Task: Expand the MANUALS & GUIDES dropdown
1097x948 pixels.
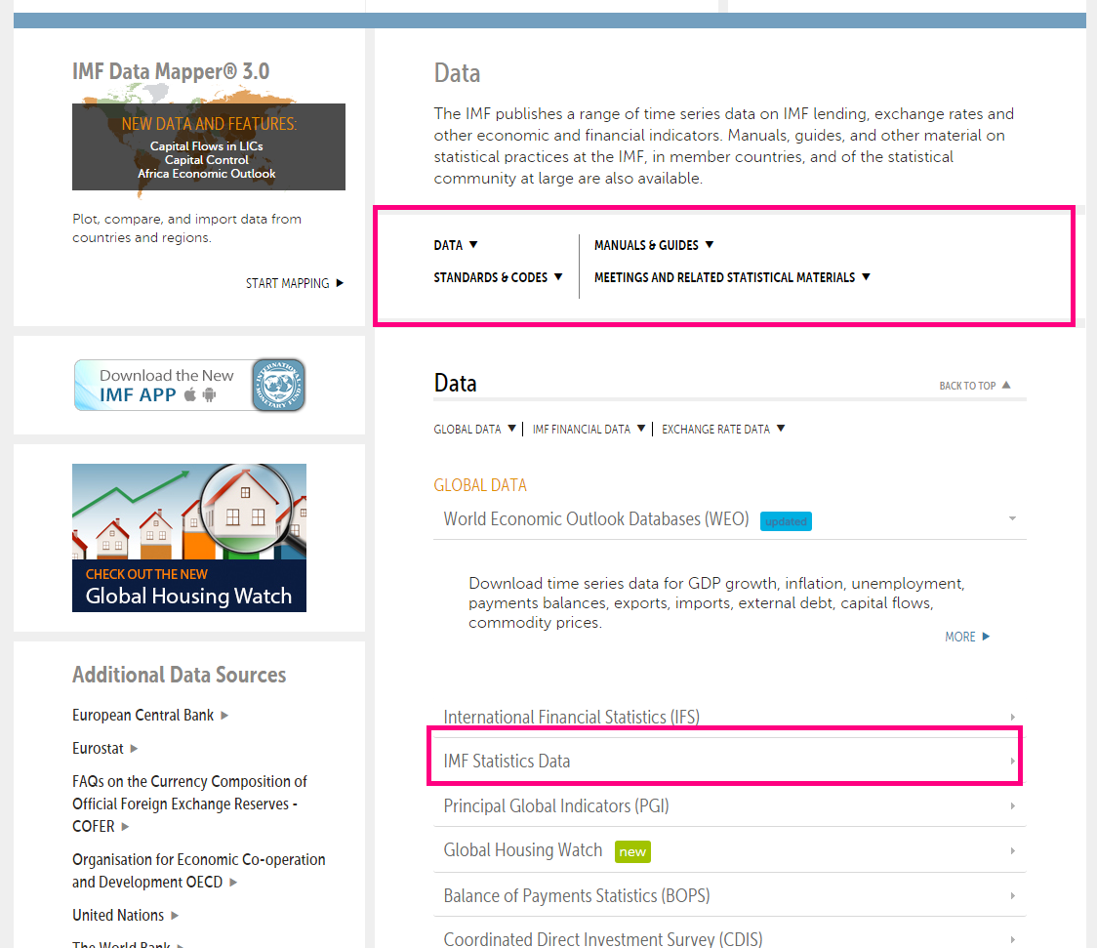Action: pyautogui.click(x=654, y=245)
